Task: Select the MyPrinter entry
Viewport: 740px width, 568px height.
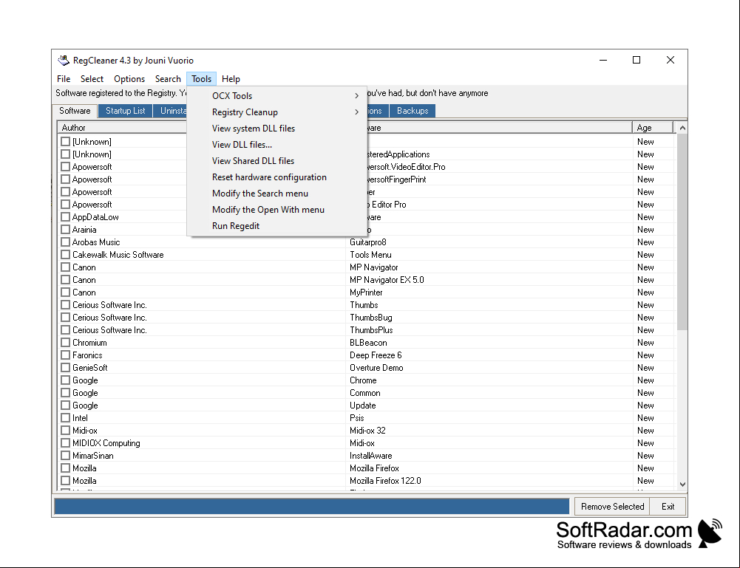Action: click(x=366, y=292)
